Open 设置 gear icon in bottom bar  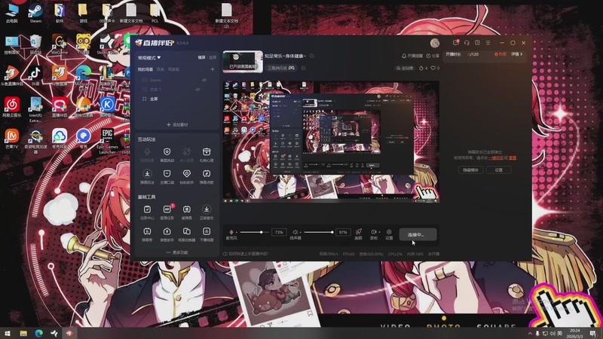coord(389,234)
